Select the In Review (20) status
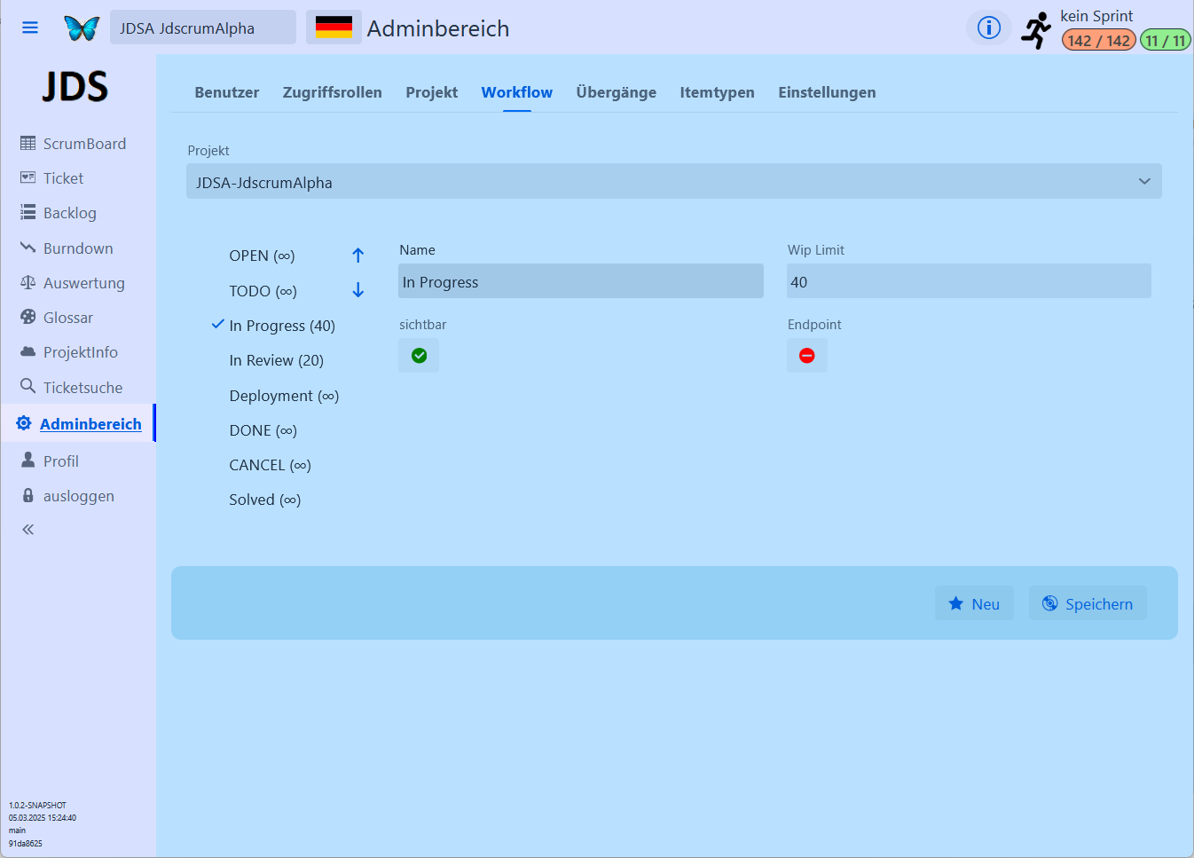This screenshot has width=1194, height=858. (277, 360)
